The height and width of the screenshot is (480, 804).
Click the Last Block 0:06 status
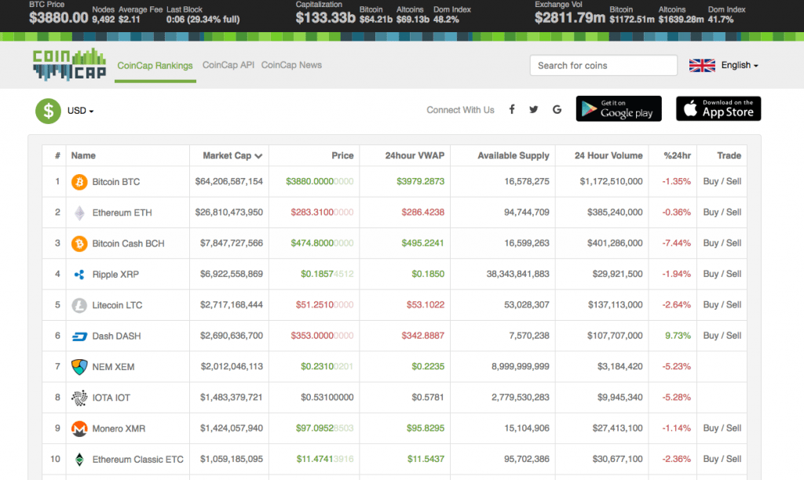click(x=203, y=20)
